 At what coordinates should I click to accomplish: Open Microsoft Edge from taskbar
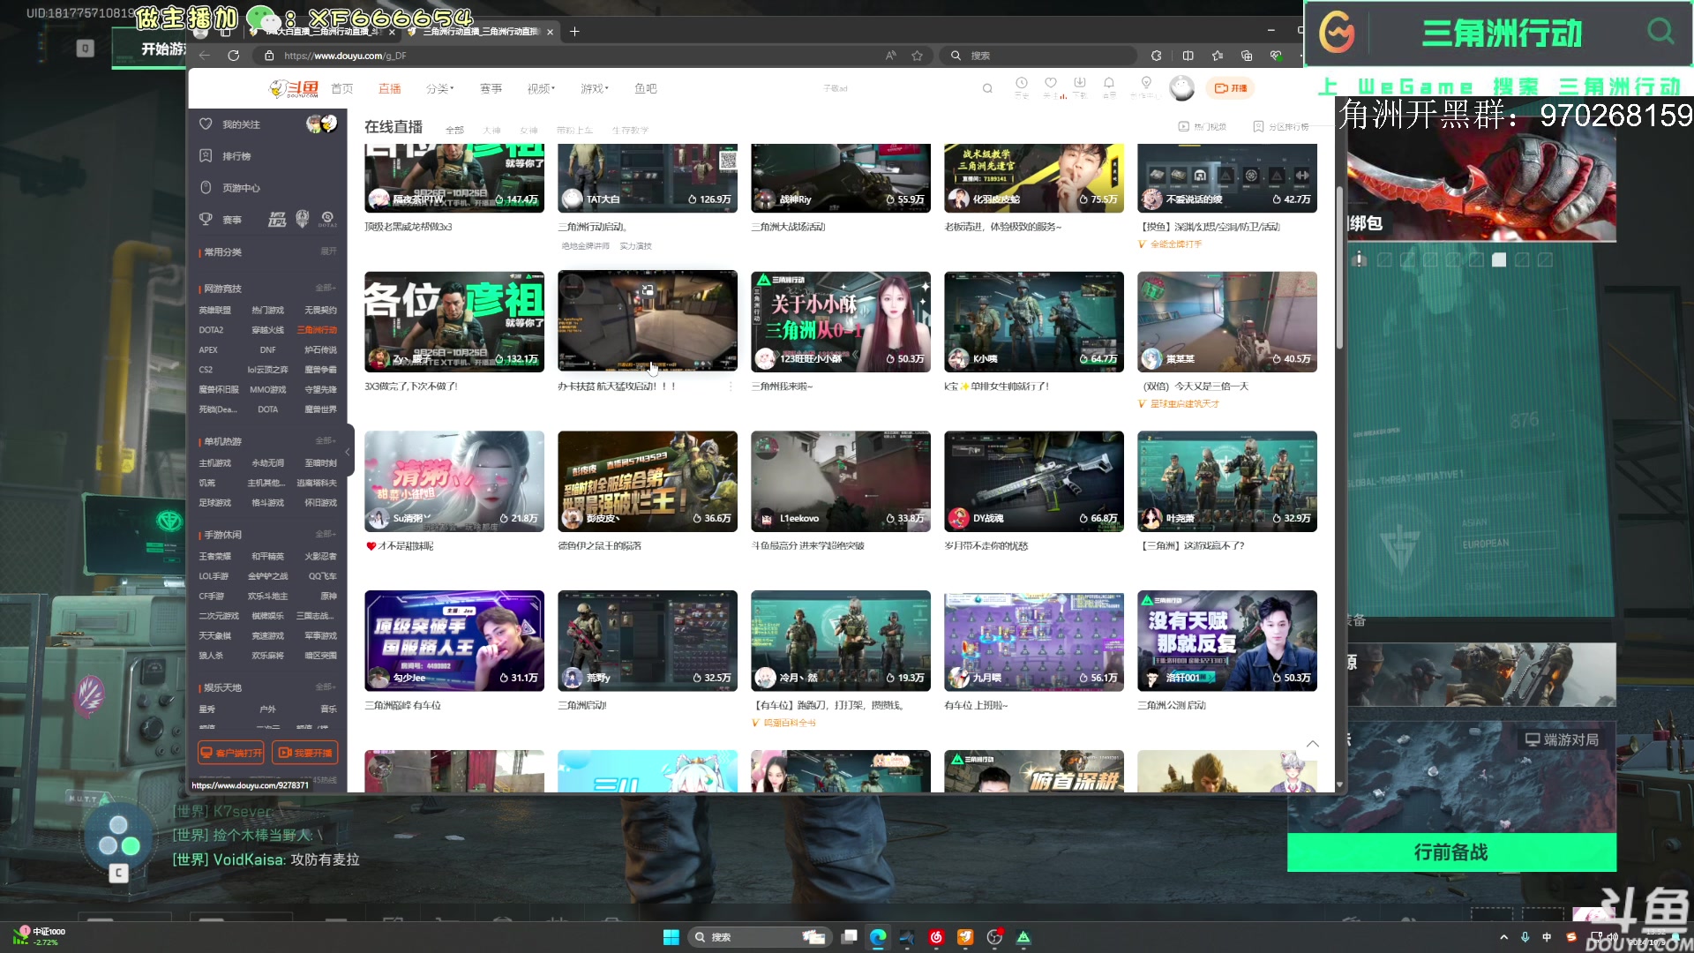878,937
